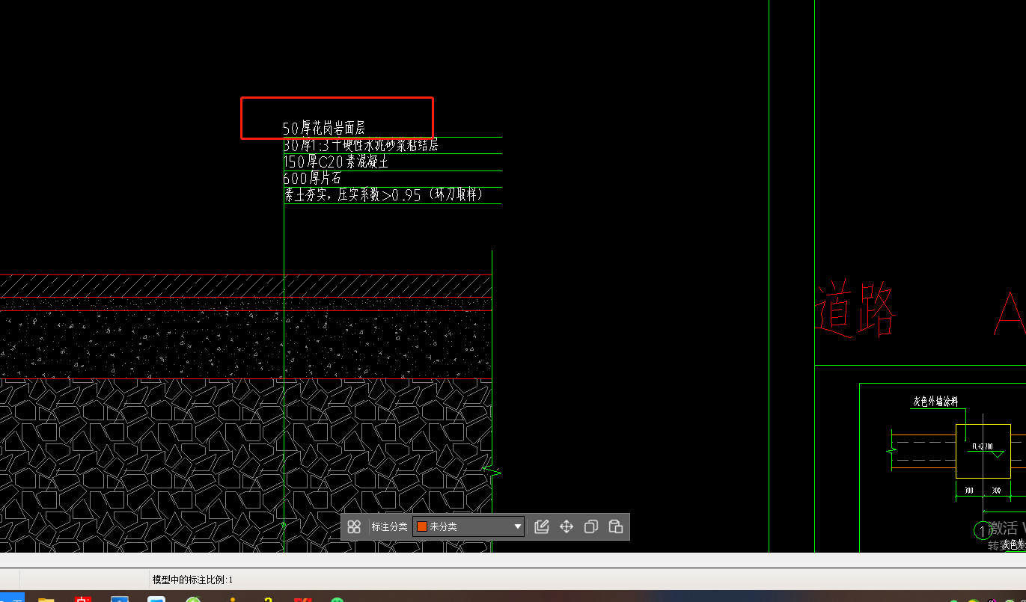Select the text 150厚C20素混凝土

coord(335,162)
